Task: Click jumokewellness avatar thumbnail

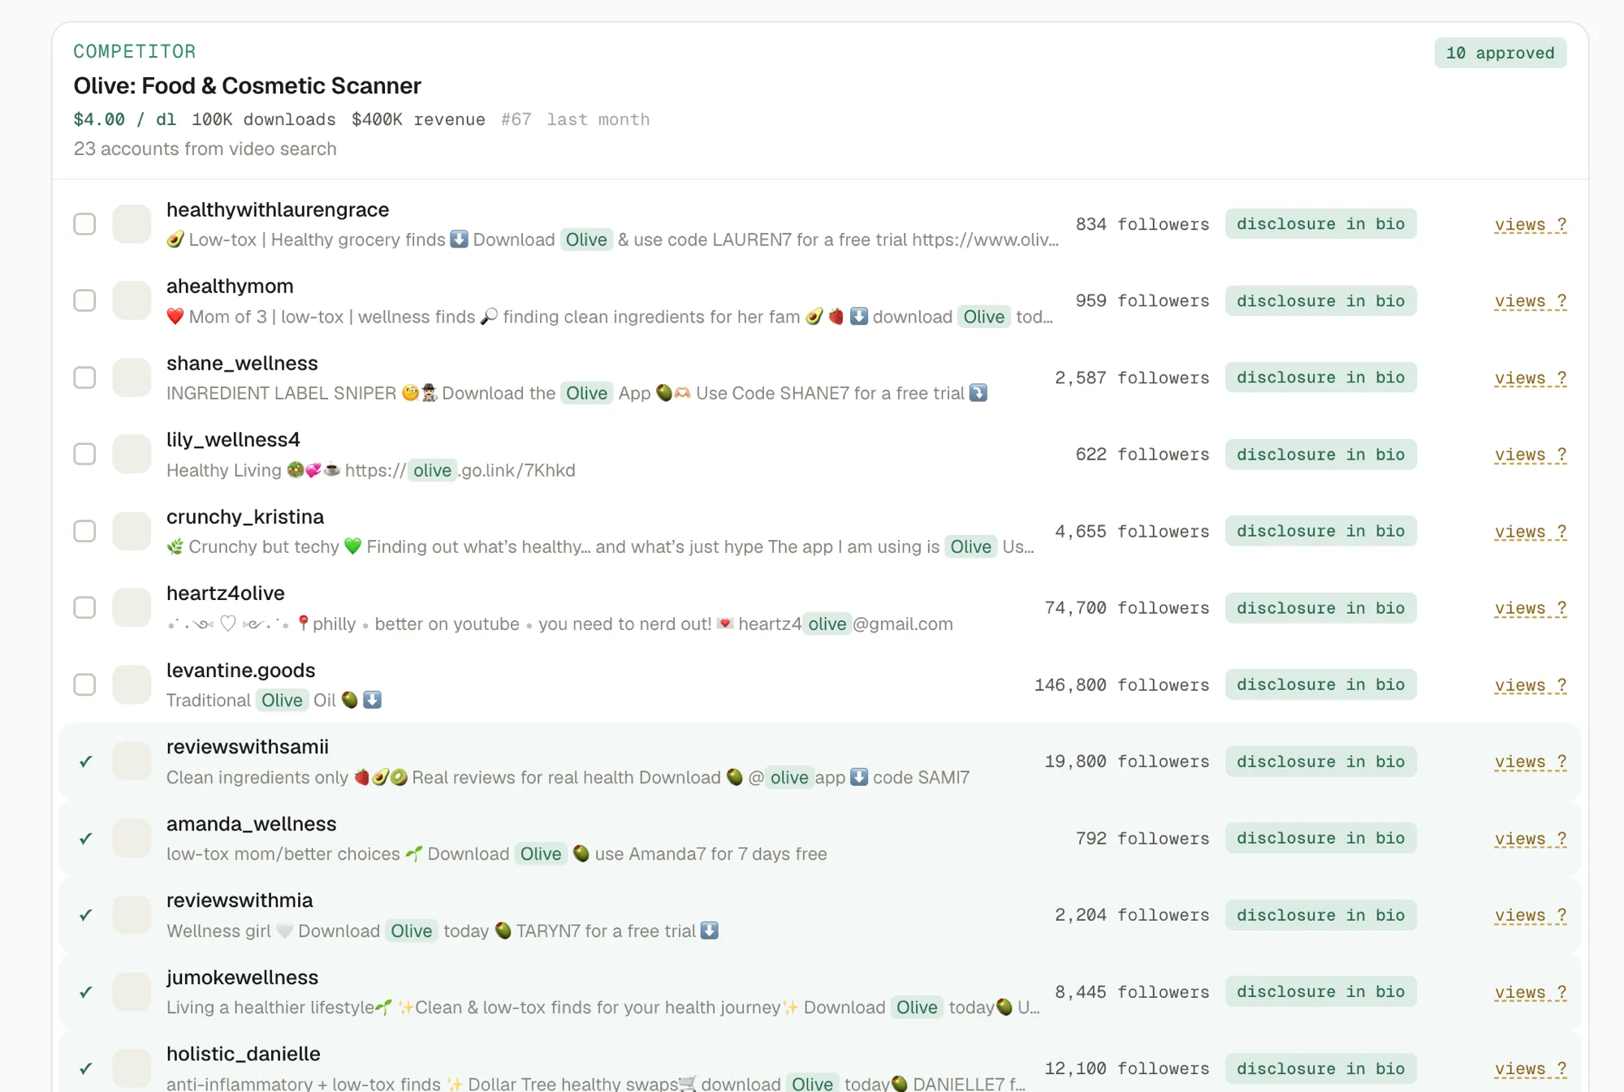Action: click(132, 991)
